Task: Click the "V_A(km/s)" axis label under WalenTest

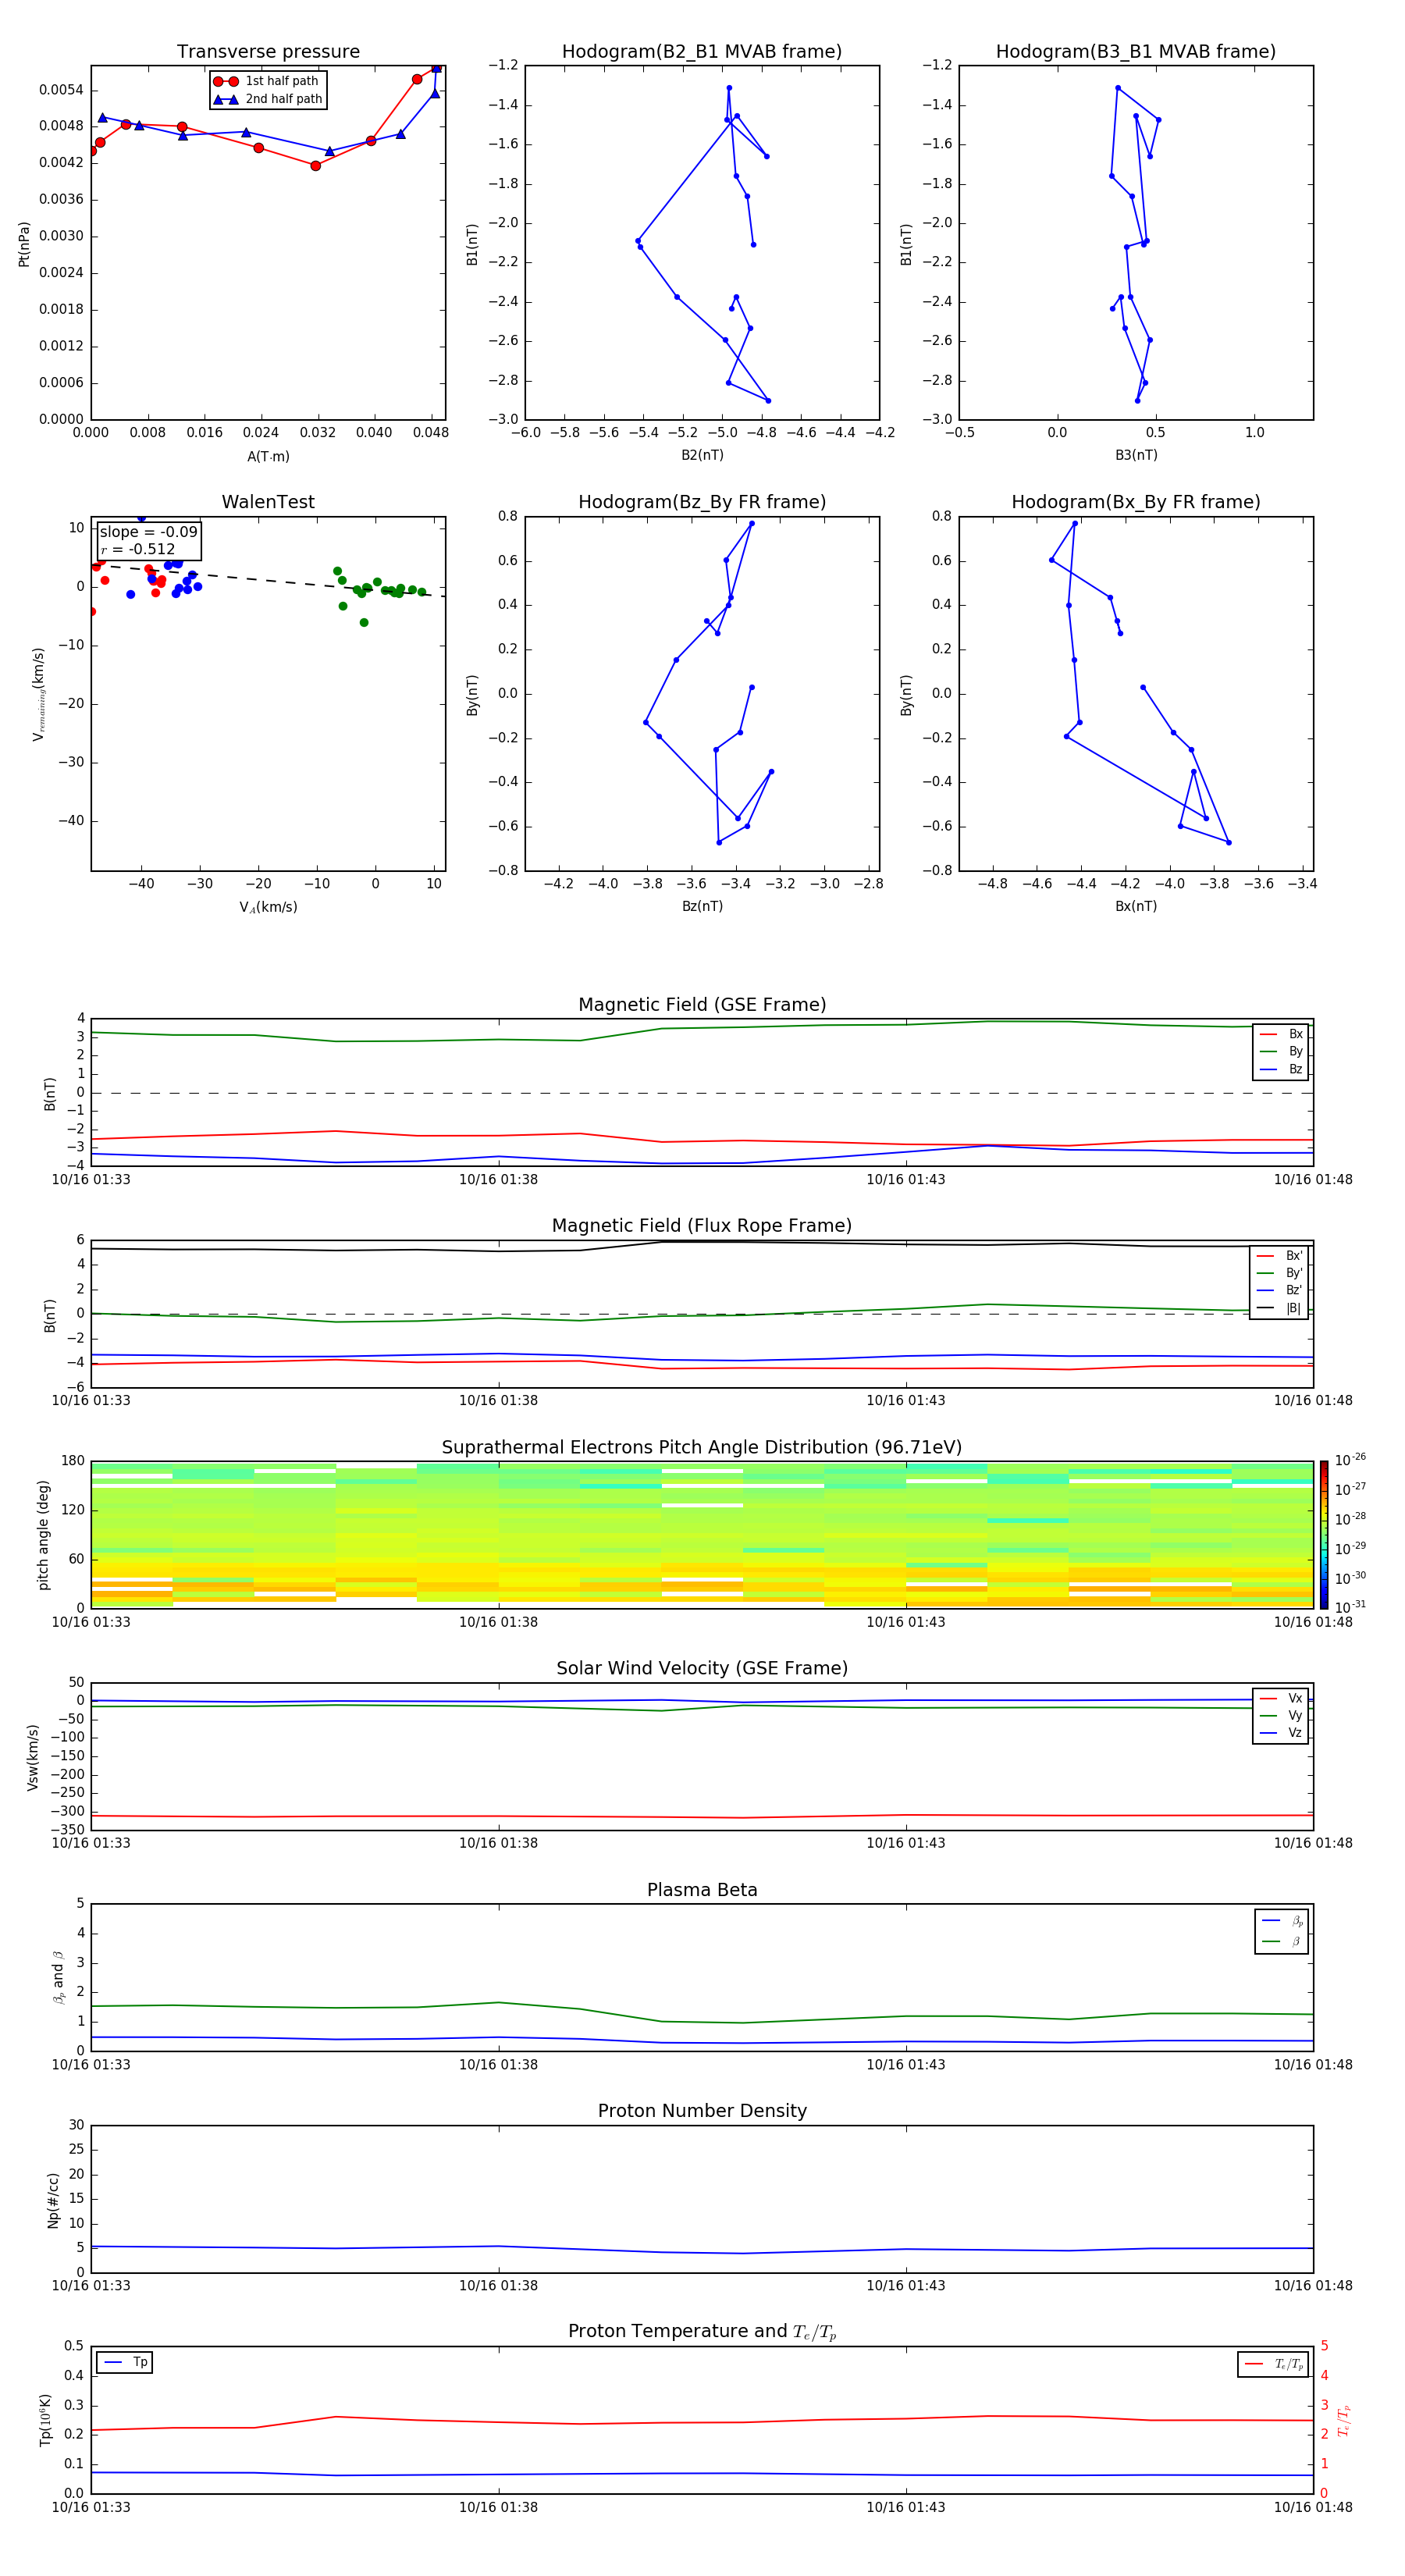Action: point(268,907)
